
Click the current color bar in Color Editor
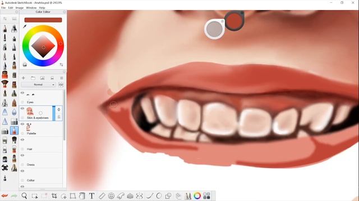click(43, 20)
